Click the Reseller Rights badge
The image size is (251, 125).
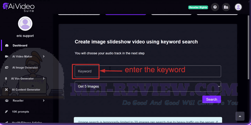coord(198,7)
